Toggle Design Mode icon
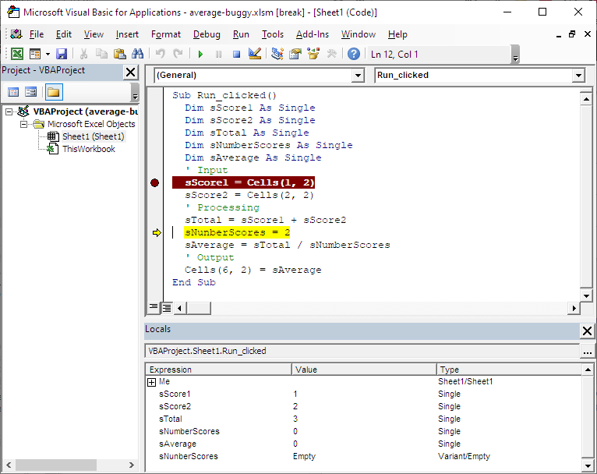Screen dimensions: 597x474 [255, 54]
